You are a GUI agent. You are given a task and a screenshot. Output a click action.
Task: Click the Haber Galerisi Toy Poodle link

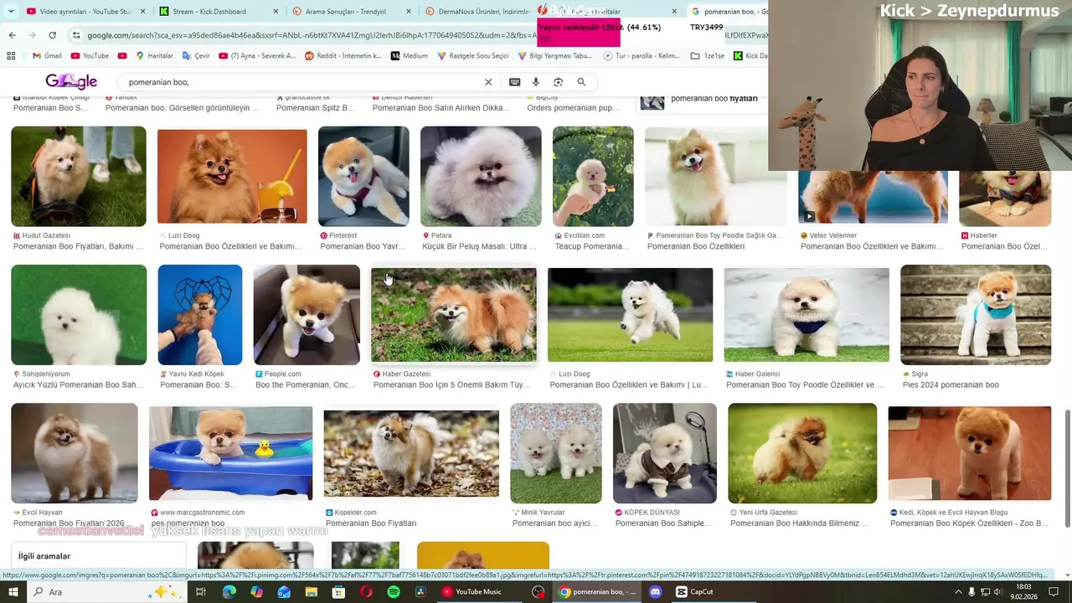click(x=805, y=385)
